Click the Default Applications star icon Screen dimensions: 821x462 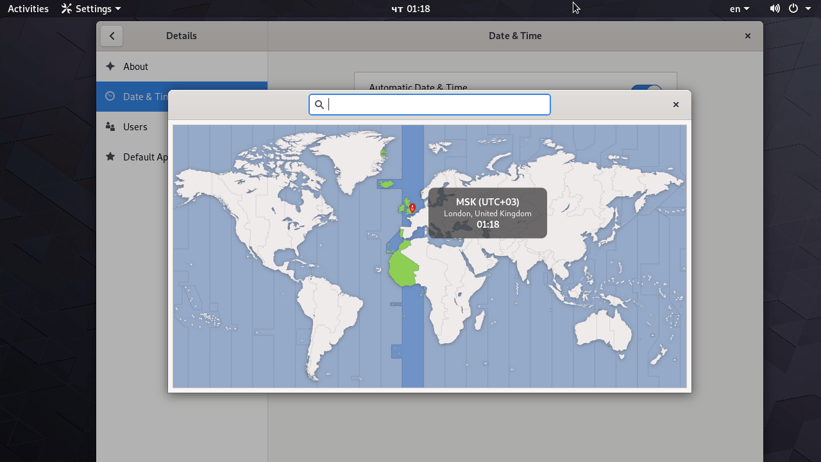[110, 157]
